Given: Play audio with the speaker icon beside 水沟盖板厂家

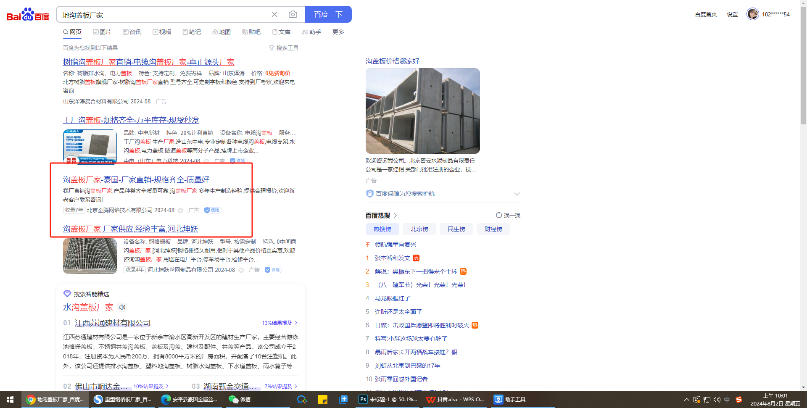Looking at the screenshot, I should click(122, 307).
